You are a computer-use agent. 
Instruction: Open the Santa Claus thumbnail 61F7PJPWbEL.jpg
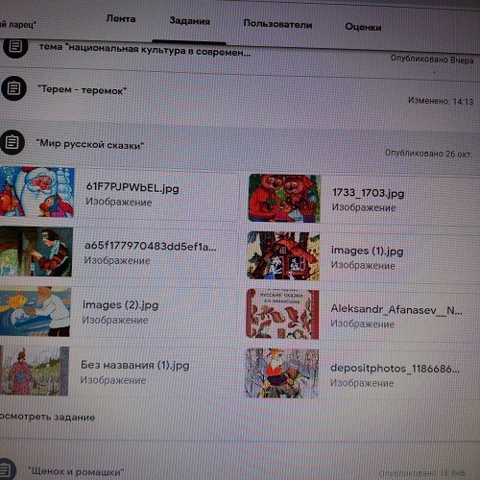tap(36, 192)
